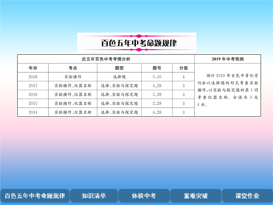The image size is (273, 205).
Task: Select the score value 3 in 2016 row
Action: [184, 94]
